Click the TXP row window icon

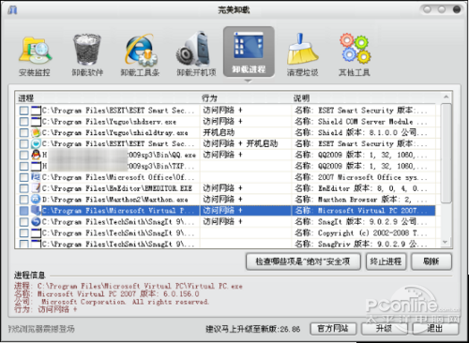point(36,166)
